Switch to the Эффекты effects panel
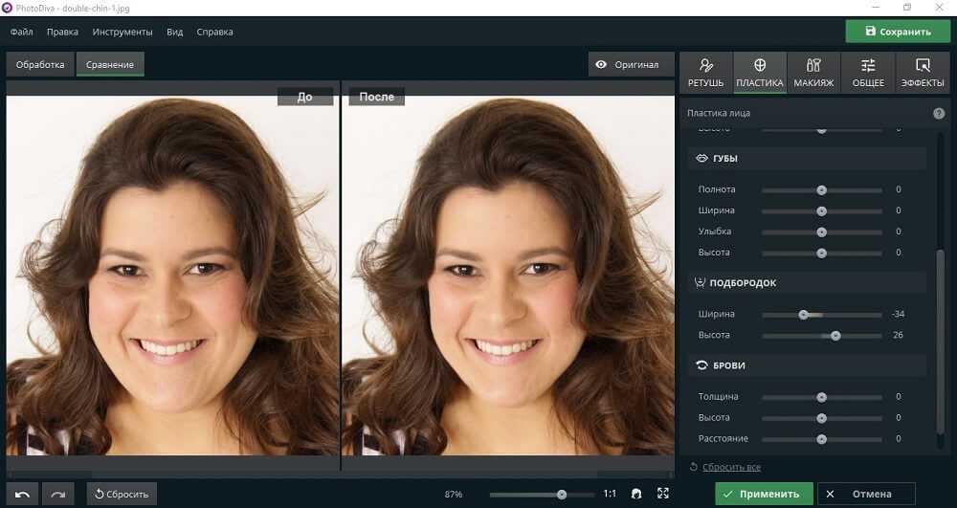Viewport: 957px width, 508px height. 923,73
